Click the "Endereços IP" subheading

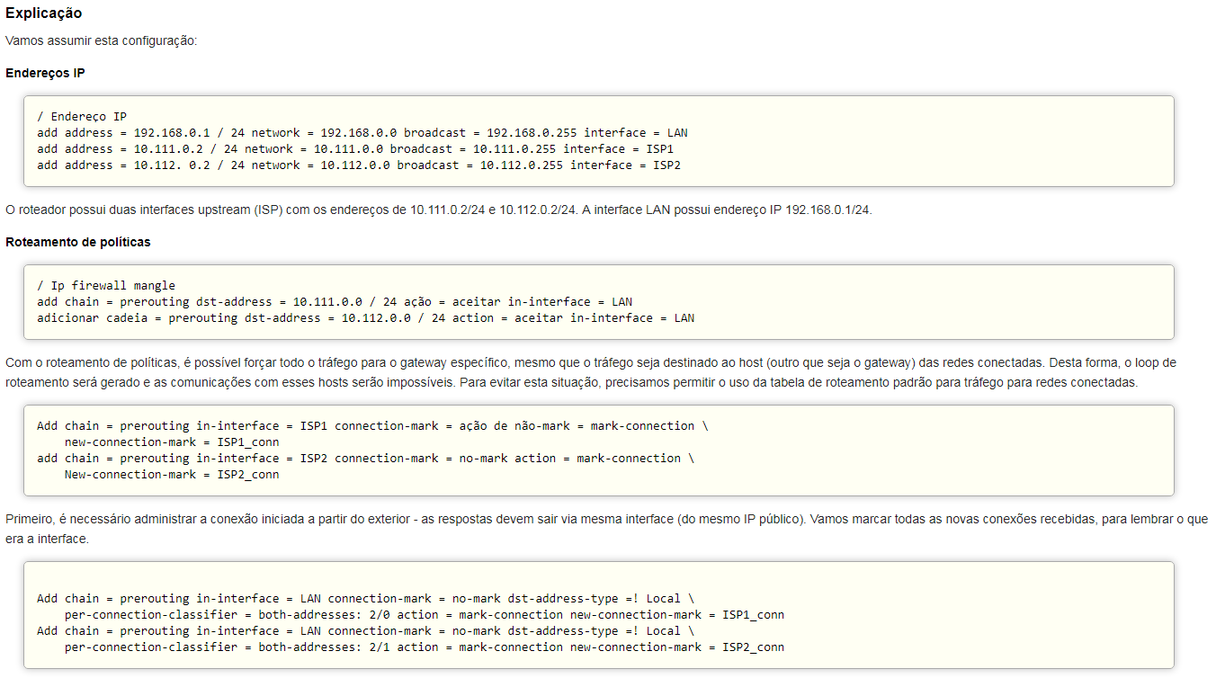point(45,73)
